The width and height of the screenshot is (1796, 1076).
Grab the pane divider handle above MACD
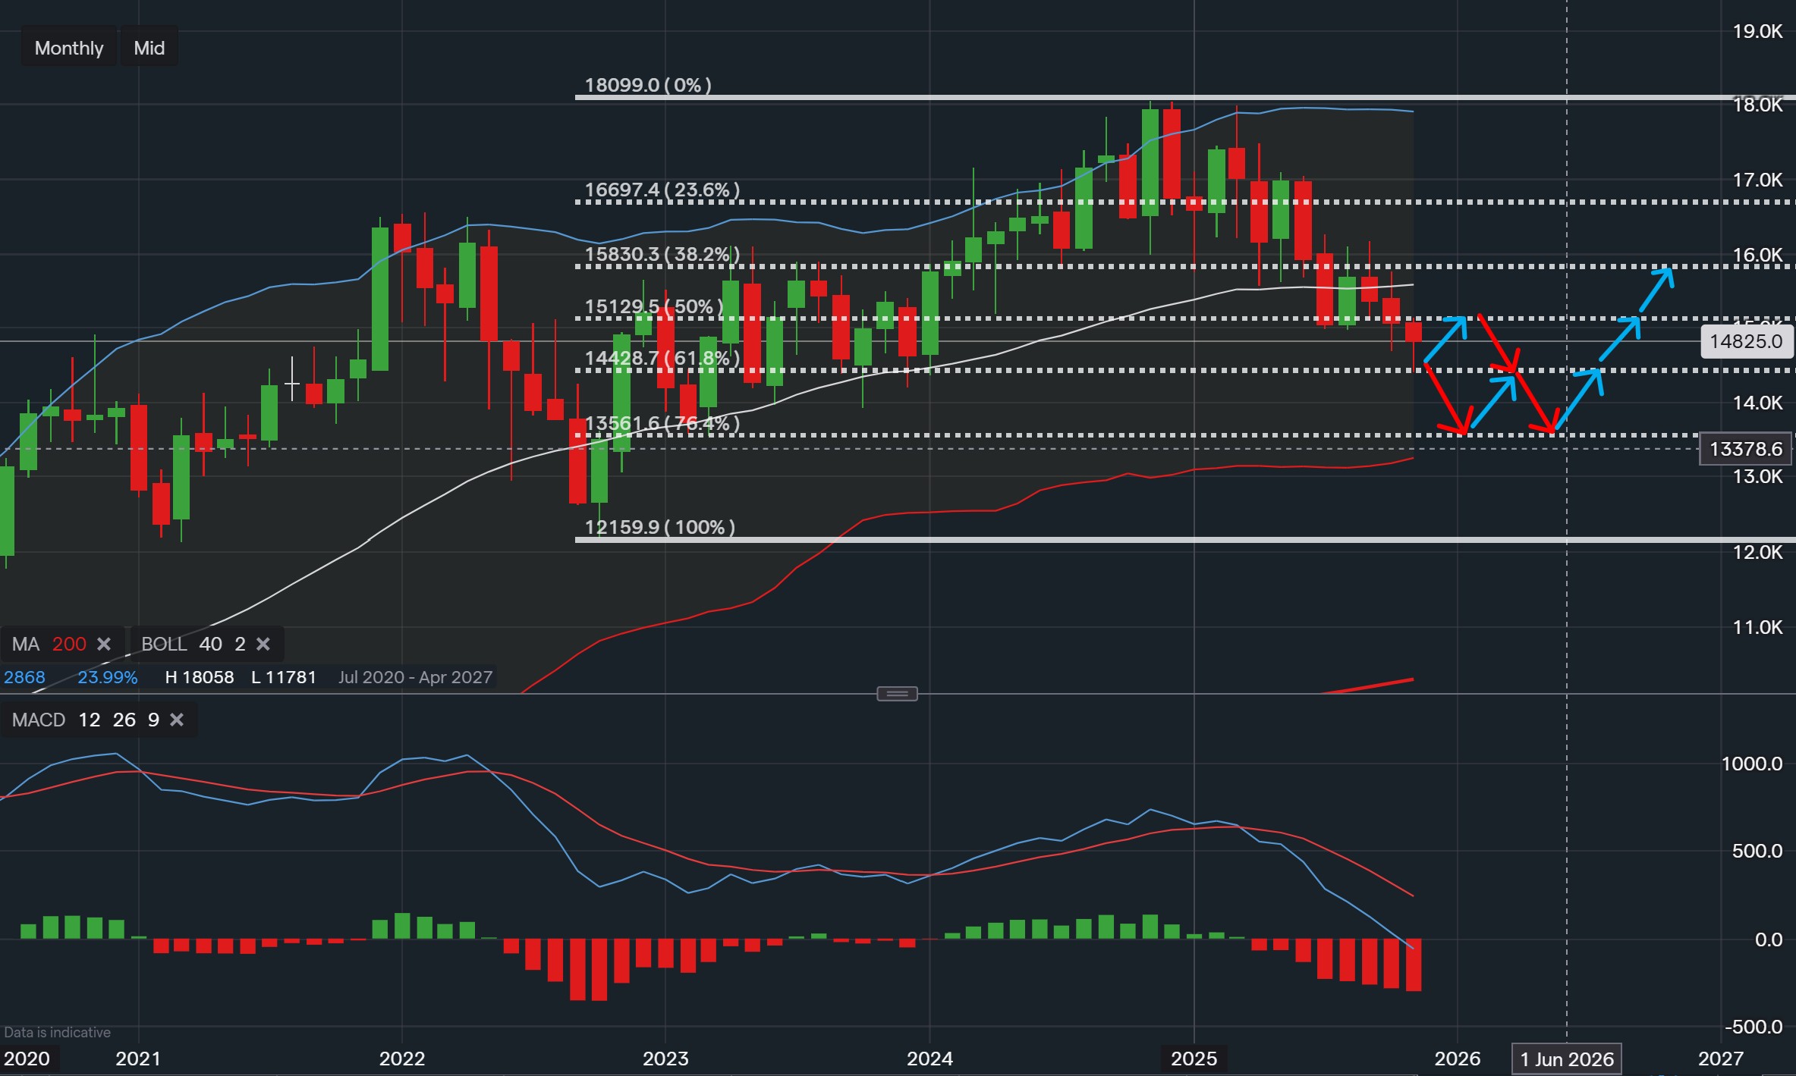(897, 693)
